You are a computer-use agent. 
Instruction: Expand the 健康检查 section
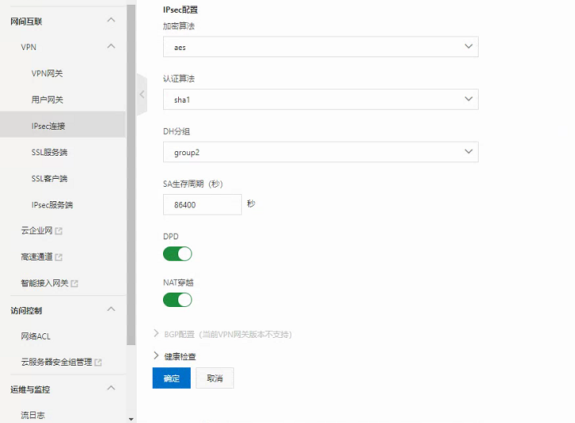click(x=175, y=356)
